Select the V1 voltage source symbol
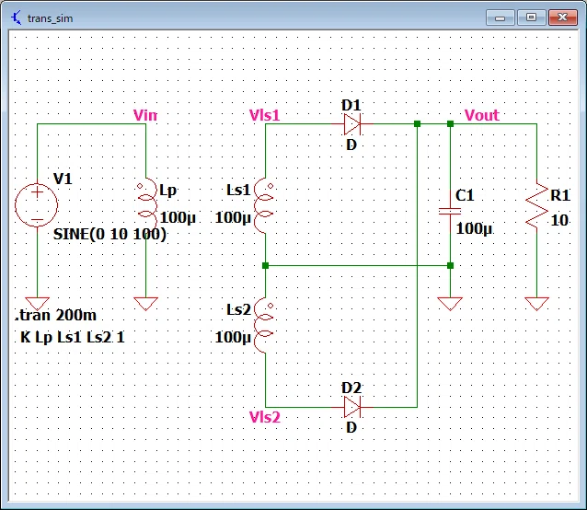 pyautogui.click(x=37, y=204)
